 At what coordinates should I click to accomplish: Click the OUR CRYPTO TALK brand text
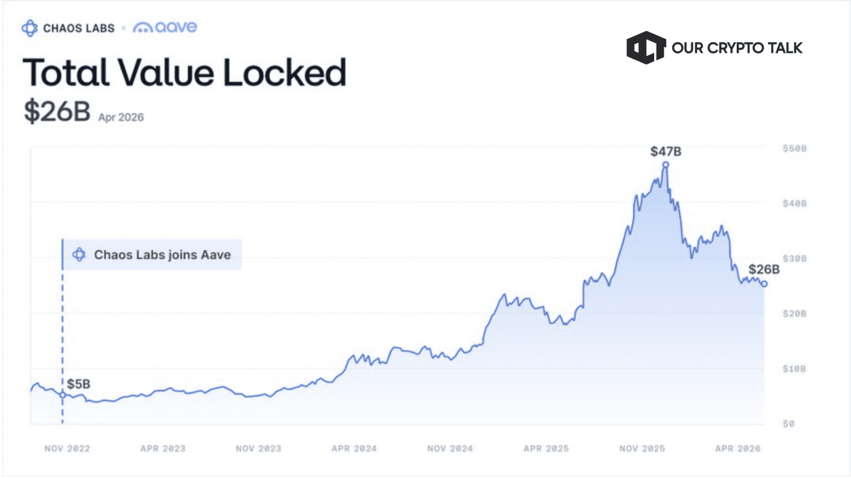pos(737,48)
